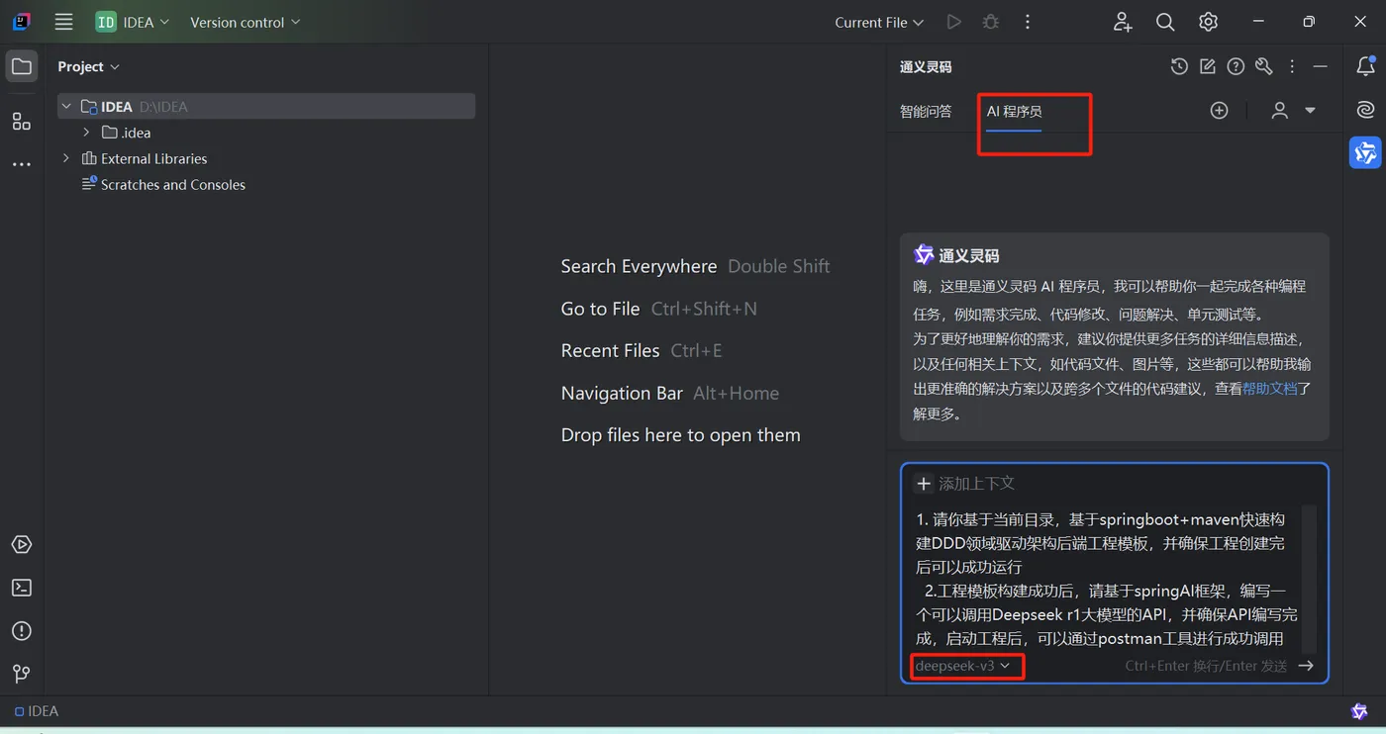Screen dimensions: 1386x734
Task: Open the 通义灵码 help icon
Action: [x=1236, y=66]
